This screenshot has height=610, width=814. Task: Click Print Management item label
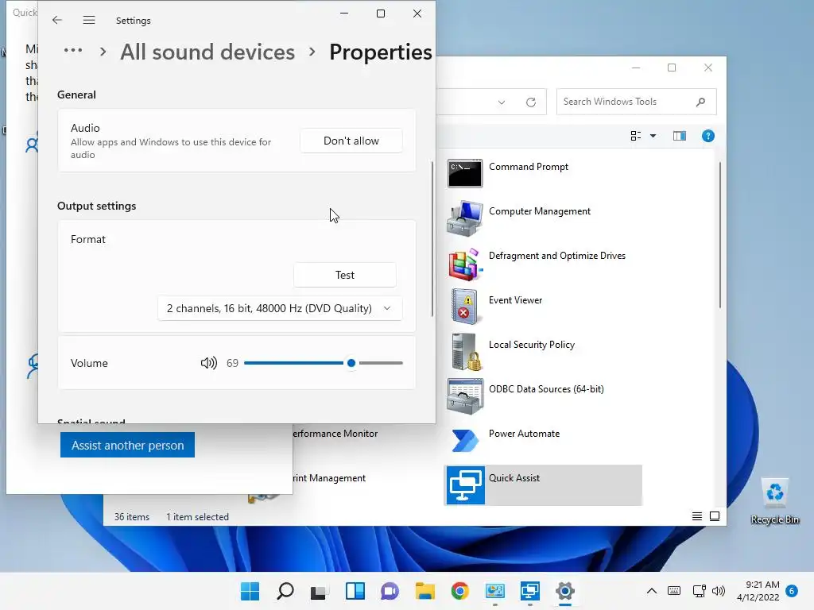(329, 478)
